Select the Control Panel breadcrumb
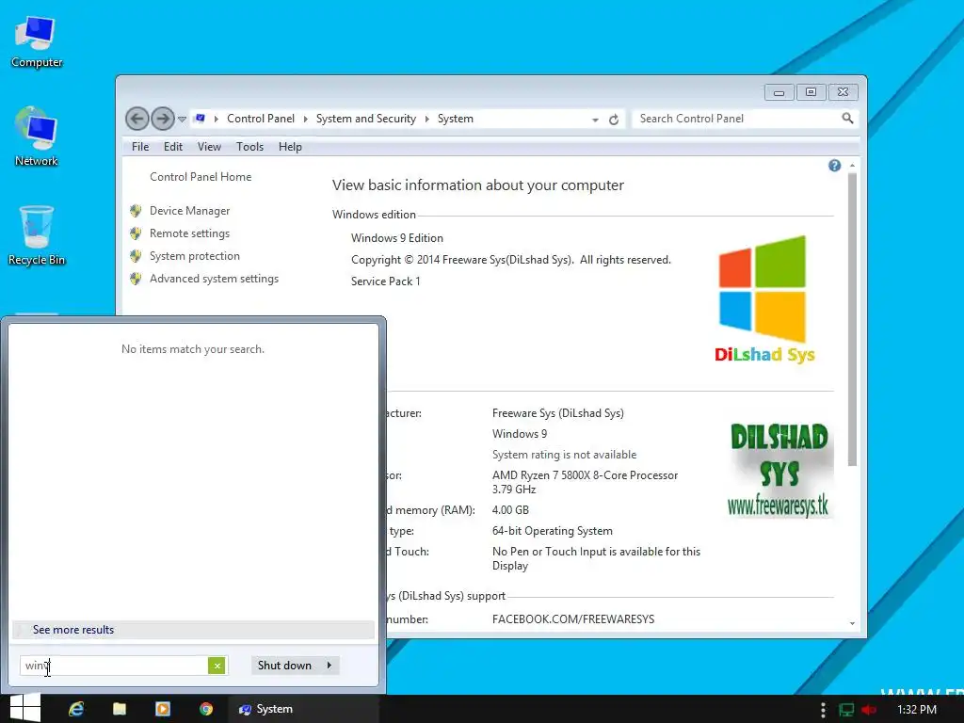 click(261, 118)
